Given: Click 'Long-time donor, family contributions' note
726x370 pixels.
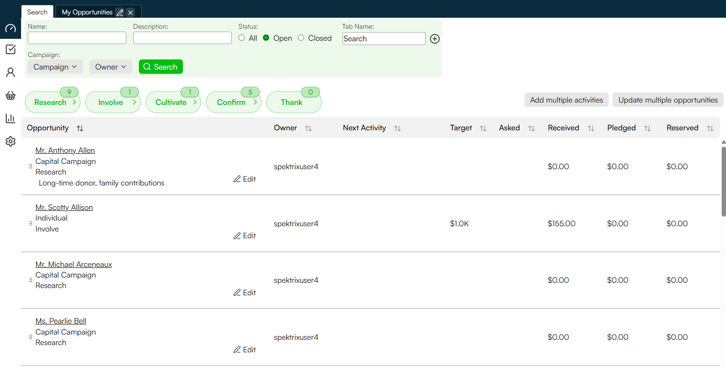Looking at the screenshot, I should 102,183.
